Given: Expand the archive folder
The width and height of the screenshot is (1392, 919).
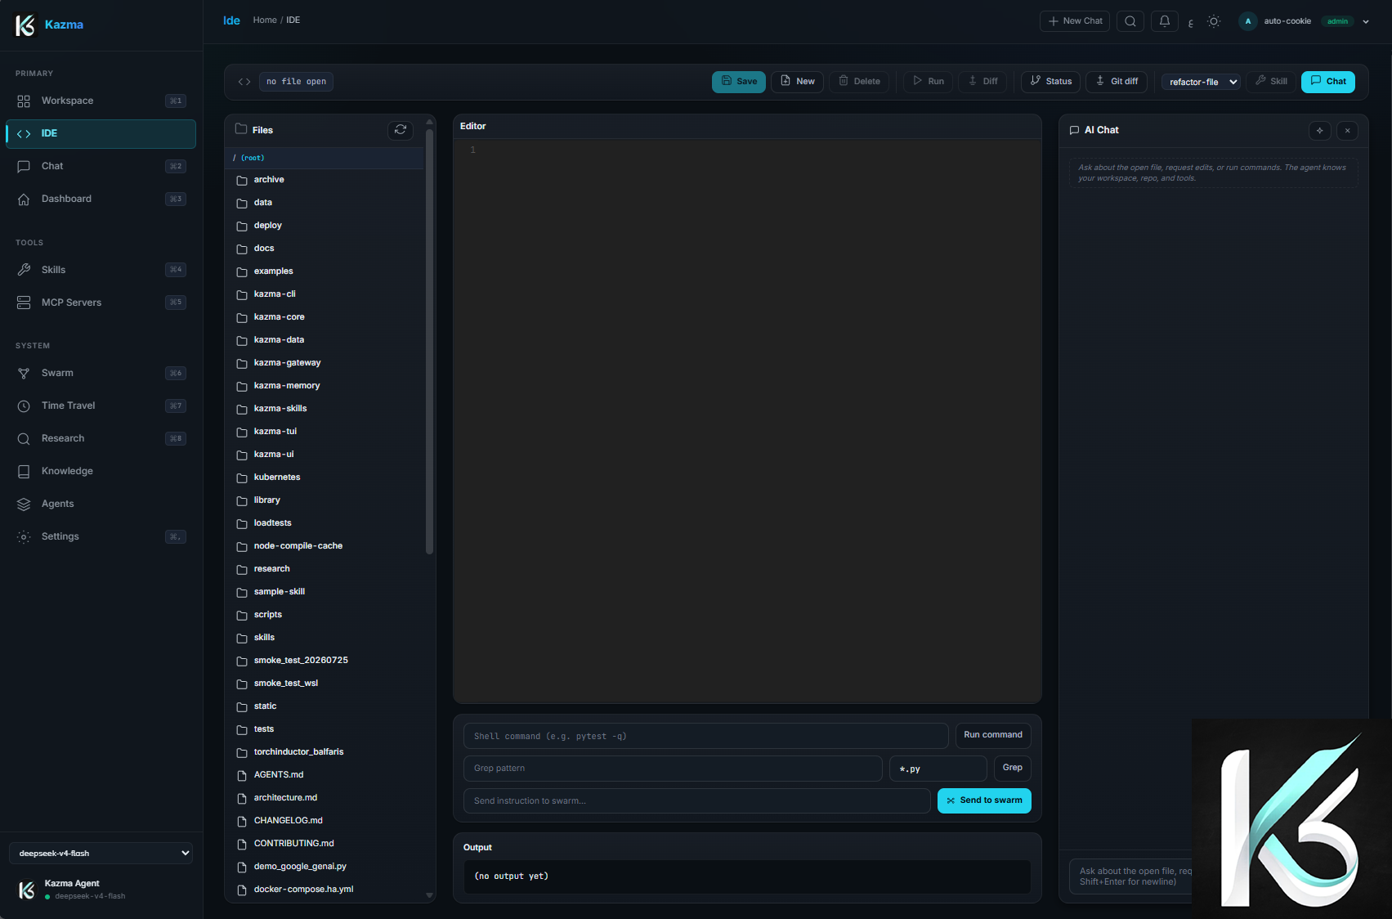Looking at the screenshot, I should point(325,180).
